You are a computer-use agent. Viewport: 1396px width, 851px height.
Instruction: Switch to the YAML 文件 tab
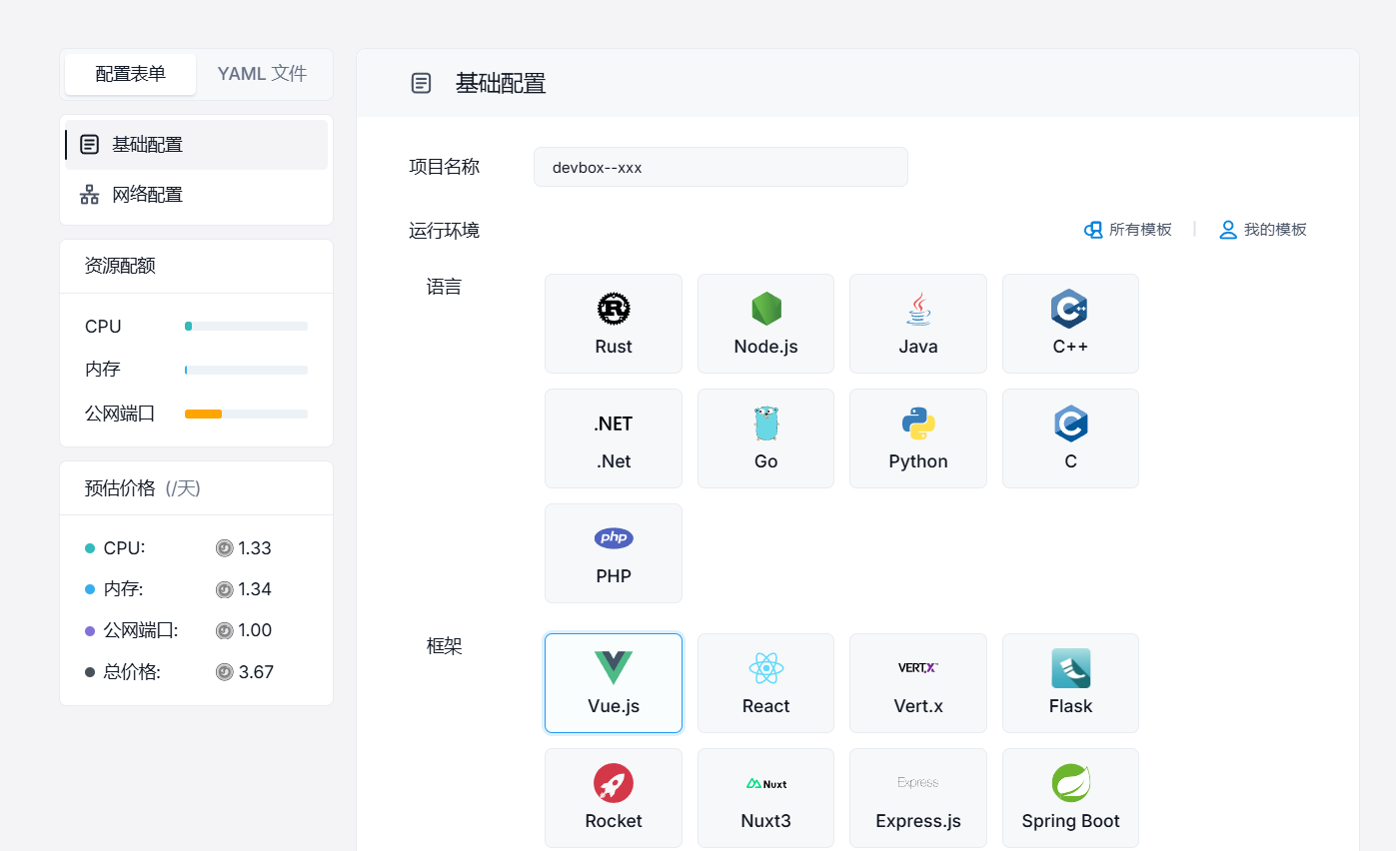click(x=262, y=74)
